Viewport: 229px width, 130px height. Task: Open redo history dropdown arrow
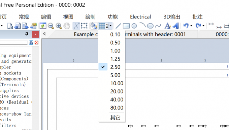coord(203,26)
